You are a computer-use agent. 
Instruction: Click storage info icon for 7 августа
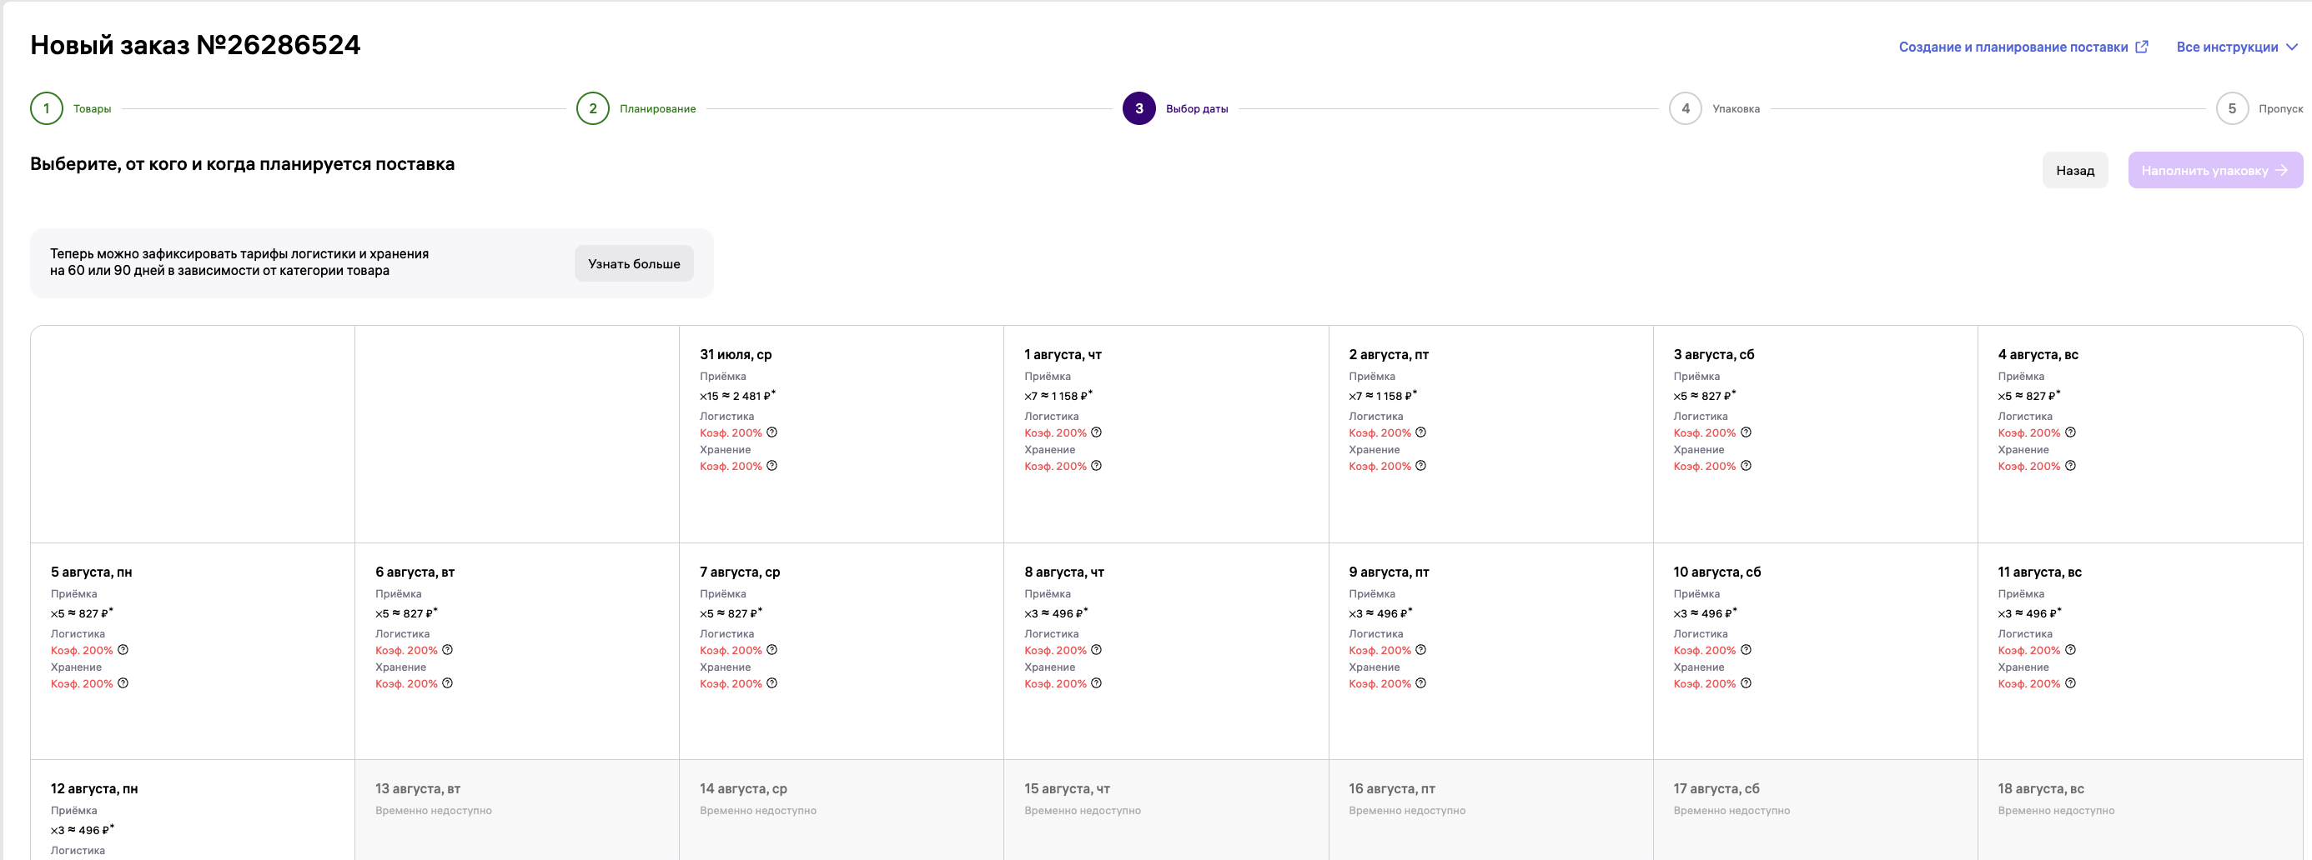[x=772, y=682]
